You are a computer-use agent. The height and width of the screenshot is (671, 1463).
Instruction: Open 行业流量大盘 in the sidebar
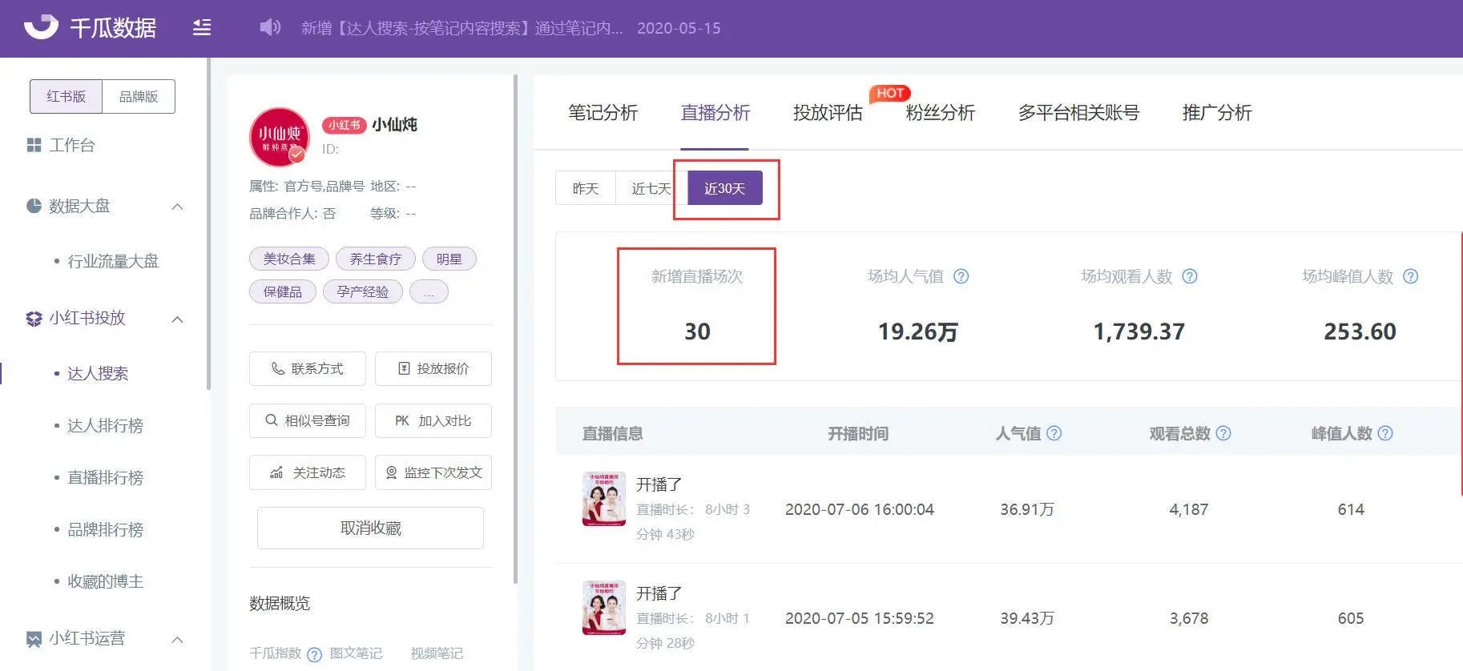click(113, 261)
